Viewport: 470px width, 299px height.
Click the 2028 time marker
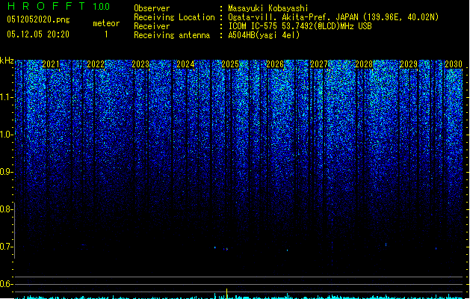pyautogui.click(x=364, y=64)
